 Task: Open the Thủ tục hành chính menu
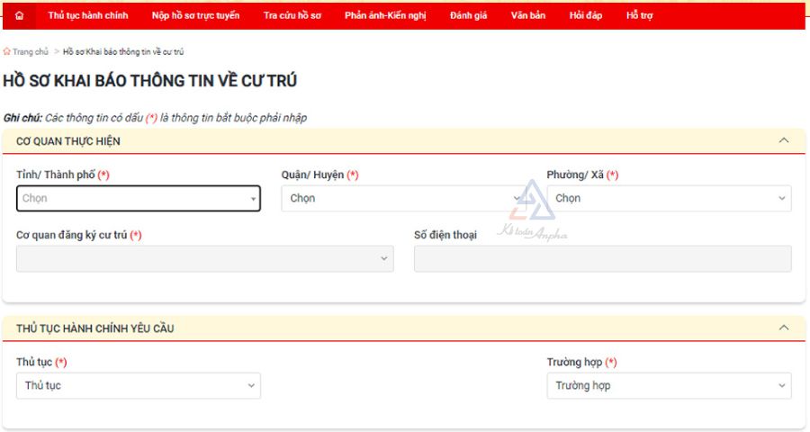point(88,16)
